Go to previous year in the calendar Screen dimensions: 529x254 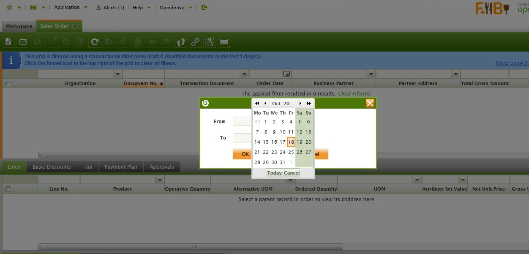(257, 104)
